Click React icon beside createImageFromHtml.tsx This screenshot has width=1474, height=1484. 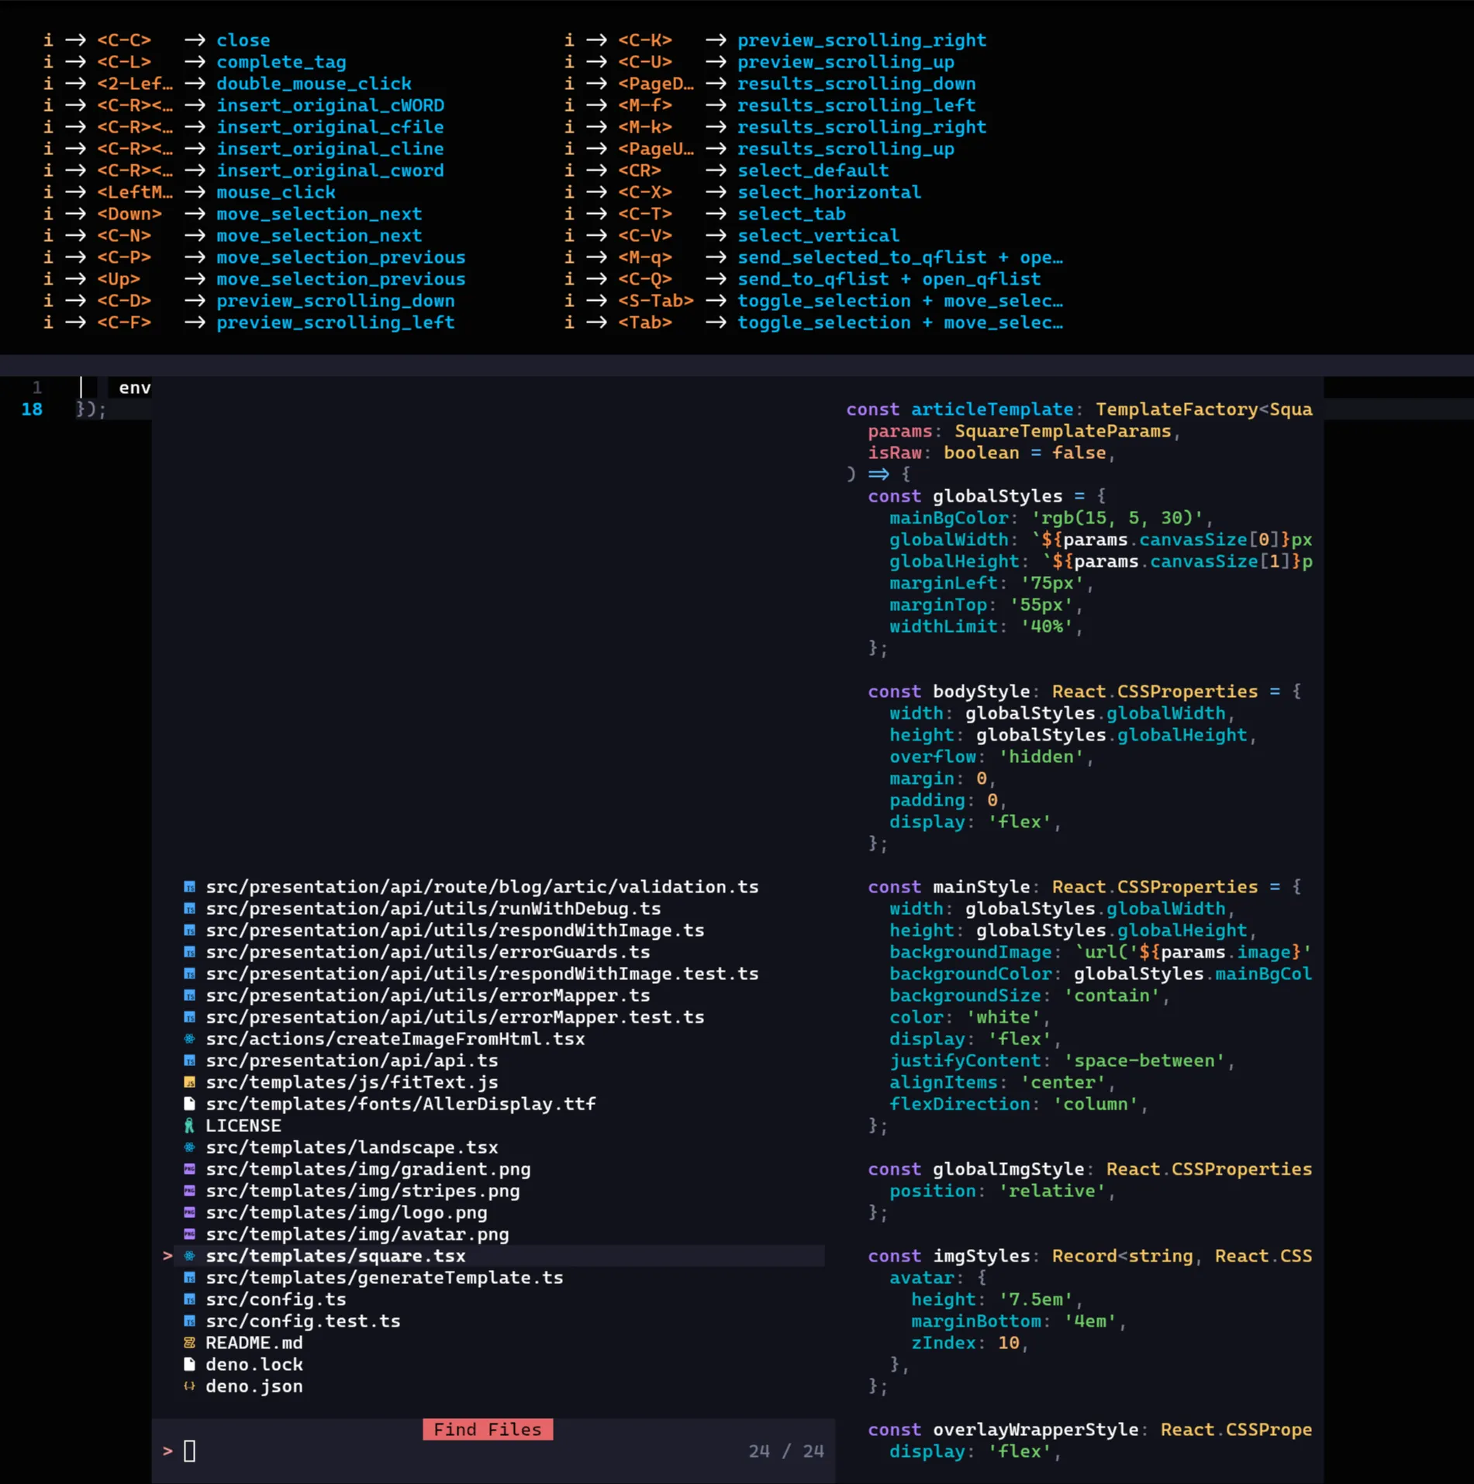189,1039
